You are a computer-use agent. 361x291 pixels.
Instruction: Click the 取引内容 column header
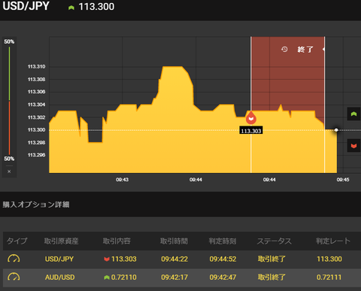(117, 241)
